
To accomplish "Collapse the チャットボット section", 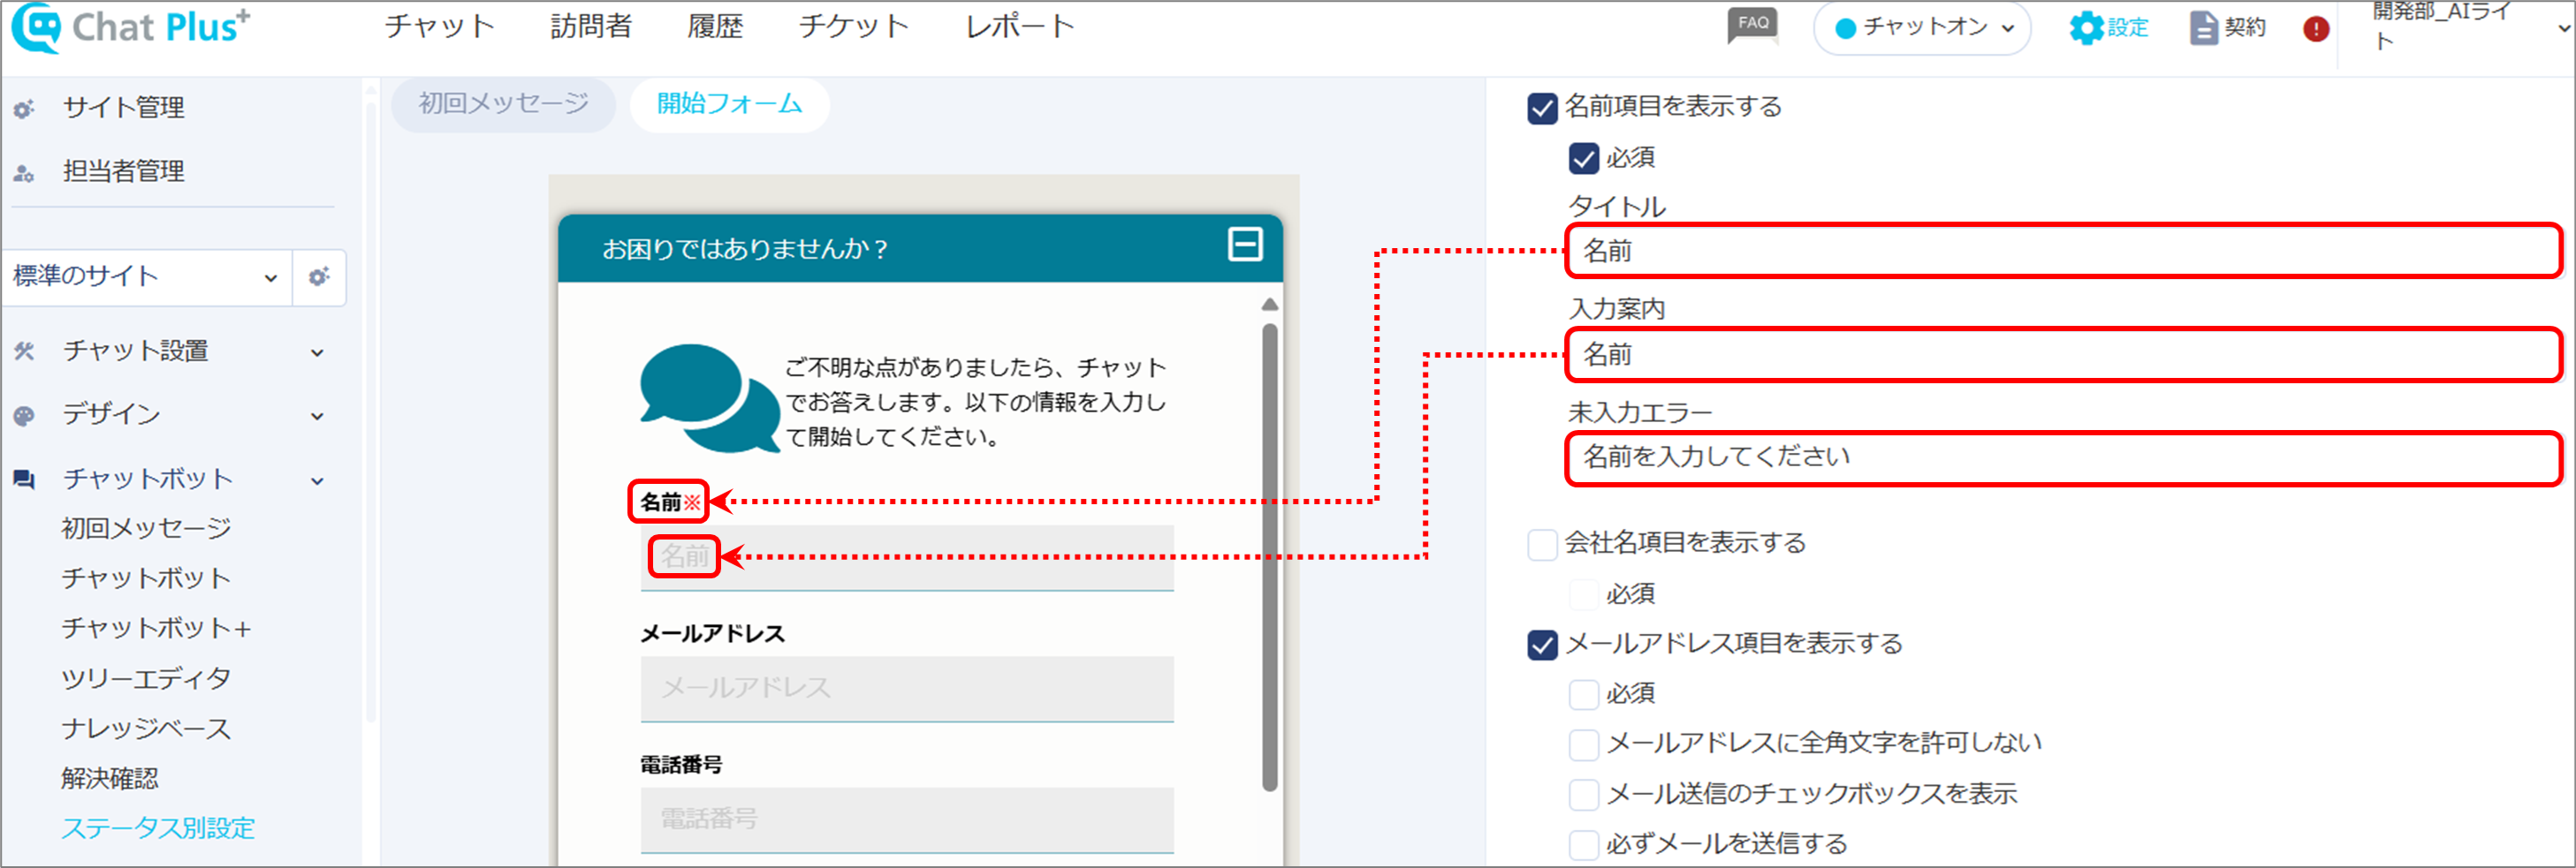I will pyautogui.click(x=317, y=480).
